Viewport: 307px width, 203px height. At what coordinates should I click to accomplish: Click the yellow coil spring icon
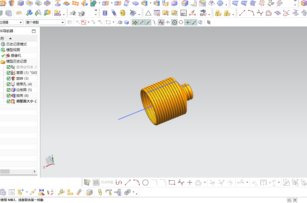coord(123,13)
